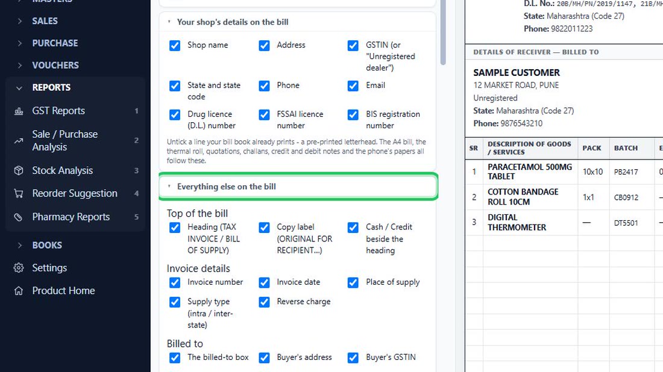Click batch value CB0912 in preview

point(626,197)
